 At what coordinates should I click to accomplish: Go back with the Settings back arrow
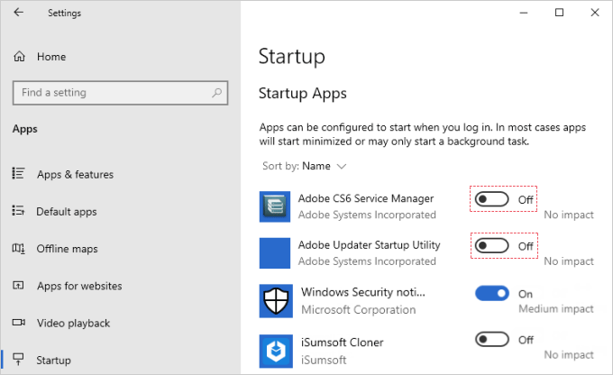click(x=18, y=13)
